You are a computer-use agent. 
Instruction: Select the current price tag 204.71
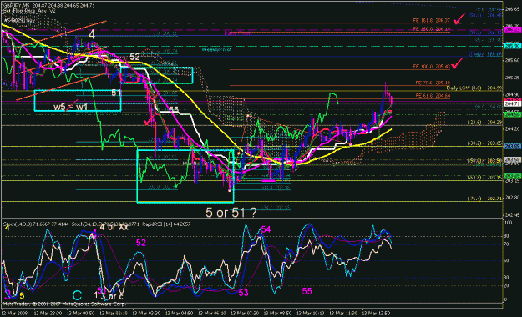[512, 104]
